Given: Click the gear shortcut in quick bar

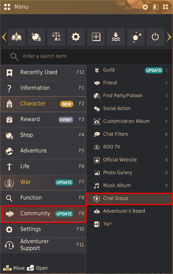Looking at the screenshot, I should tap(76, 37).
